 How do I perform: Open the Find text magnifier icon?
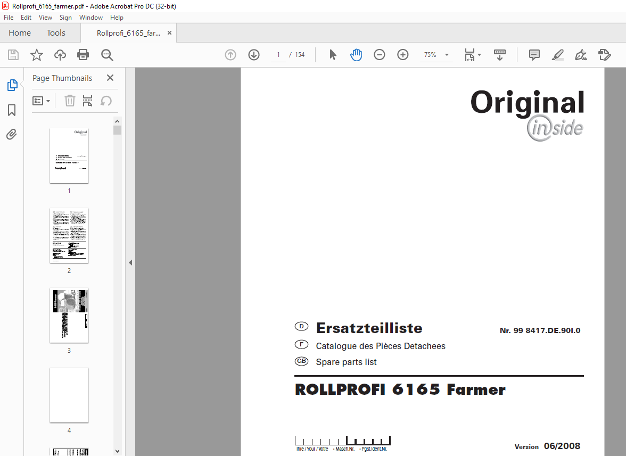107,55
